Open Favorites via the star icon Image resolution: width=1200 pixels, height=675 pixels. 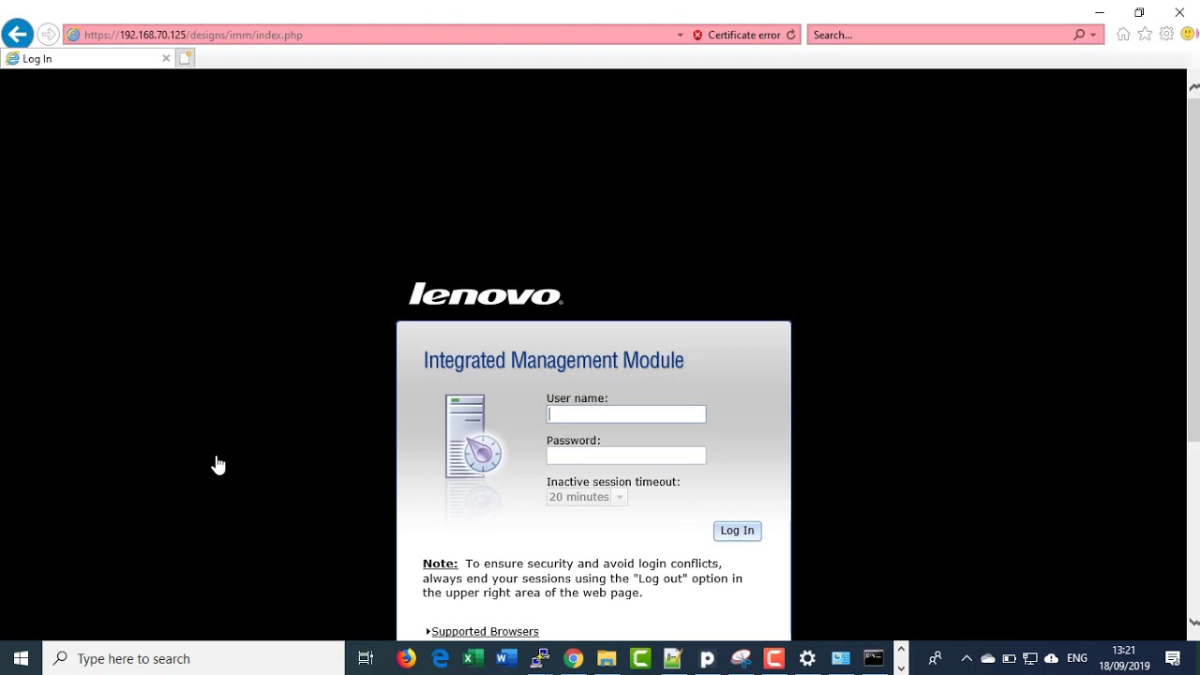pyautogui.click(x=1145, y=35)
